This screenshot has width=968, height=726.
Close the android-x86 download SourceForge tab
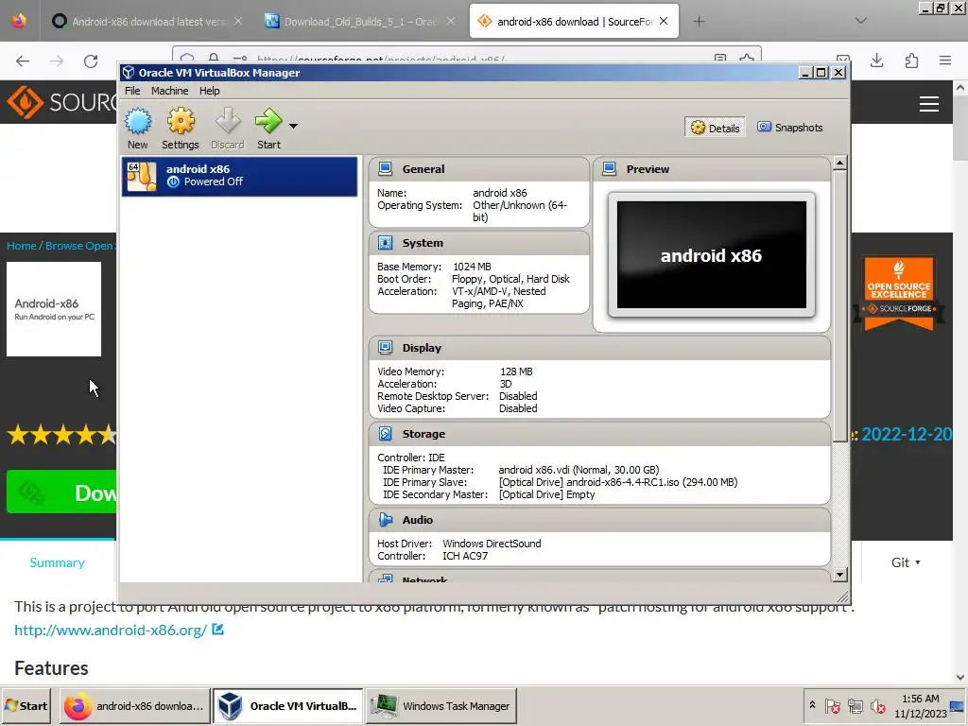pos(664,21)
